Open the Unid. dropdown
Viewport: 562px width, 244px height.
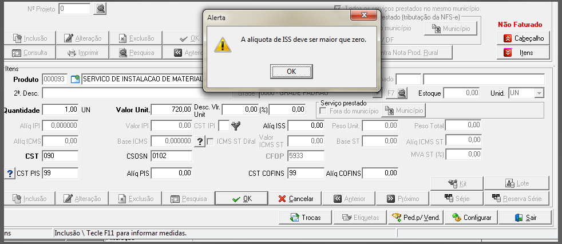(539, 93)
